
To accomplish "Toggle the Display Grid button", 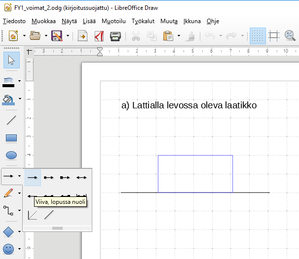I will (x=258, y=36).
